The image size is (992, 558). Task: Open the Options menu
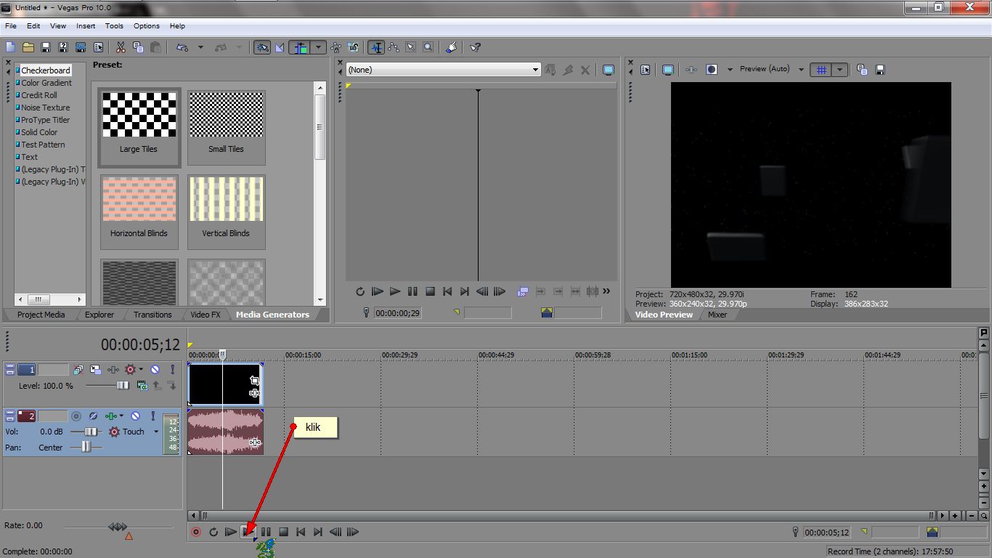coord(146,25)
